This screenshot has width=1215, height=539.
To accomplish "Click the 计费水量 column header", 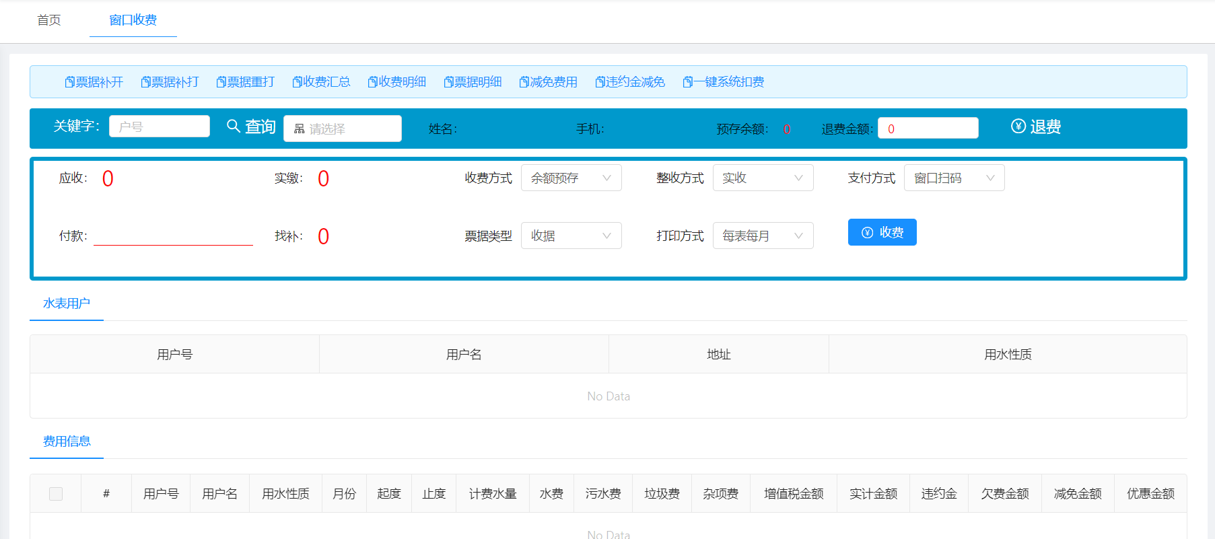I will coord(493,494).
